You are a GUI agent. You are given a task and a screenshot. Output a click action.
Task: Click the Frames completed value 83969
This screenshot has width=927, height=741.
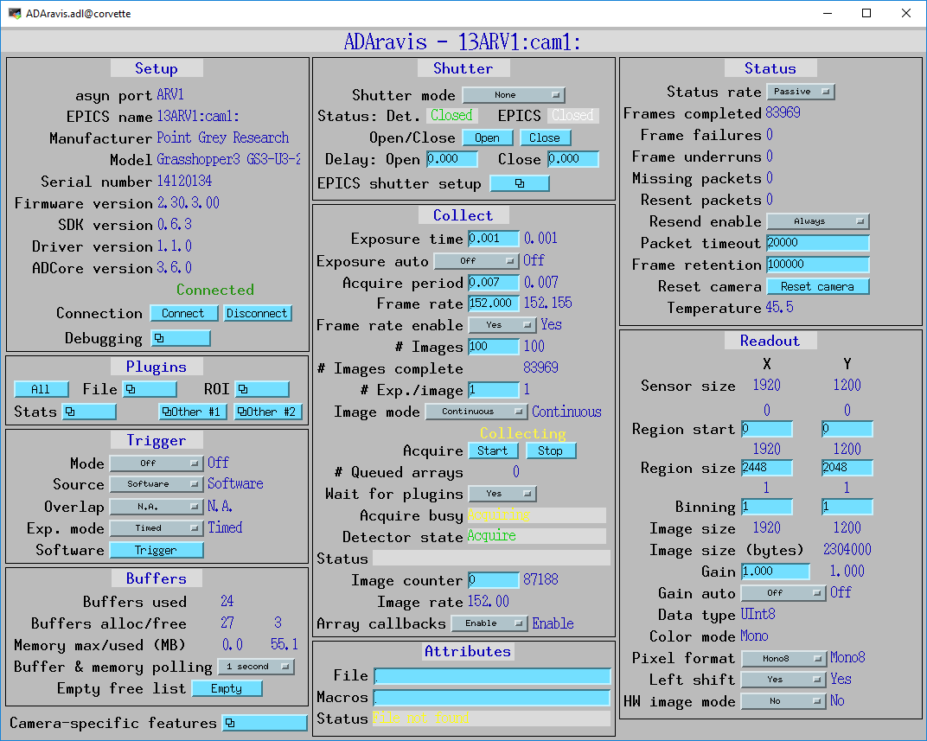click(x=783, y=113)
